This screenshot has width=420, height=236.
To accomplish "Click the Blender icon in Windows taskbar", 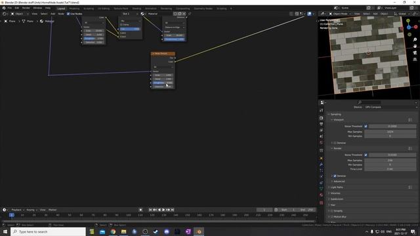I will point(199,231).
